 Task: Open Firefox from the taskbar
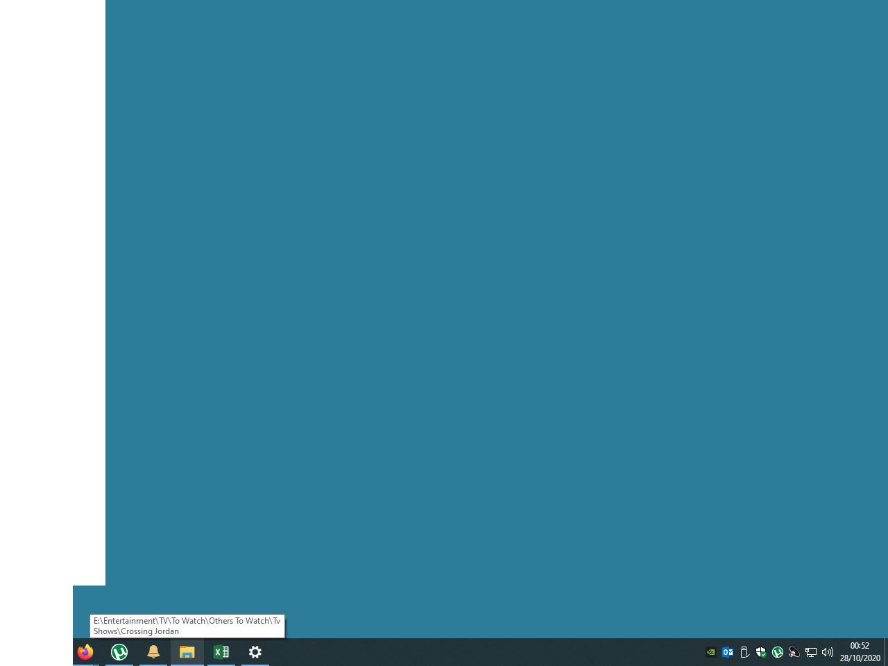coord(85,652)
